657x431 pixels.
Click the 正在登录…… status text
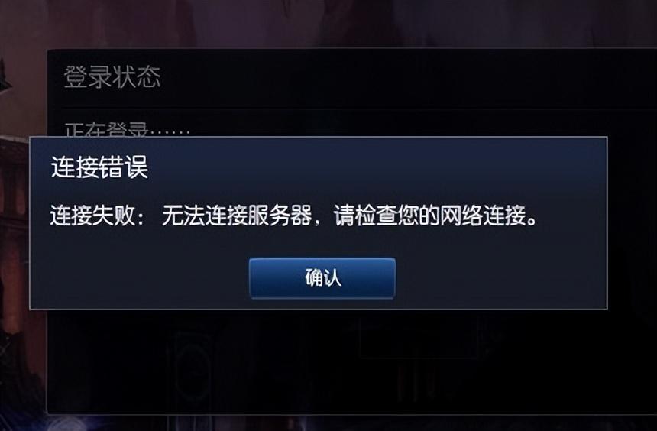click(x=128, y=130)
